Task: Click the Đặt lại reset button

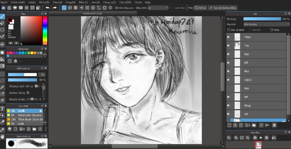Action: pyautogui.click(x=200, y=8)
